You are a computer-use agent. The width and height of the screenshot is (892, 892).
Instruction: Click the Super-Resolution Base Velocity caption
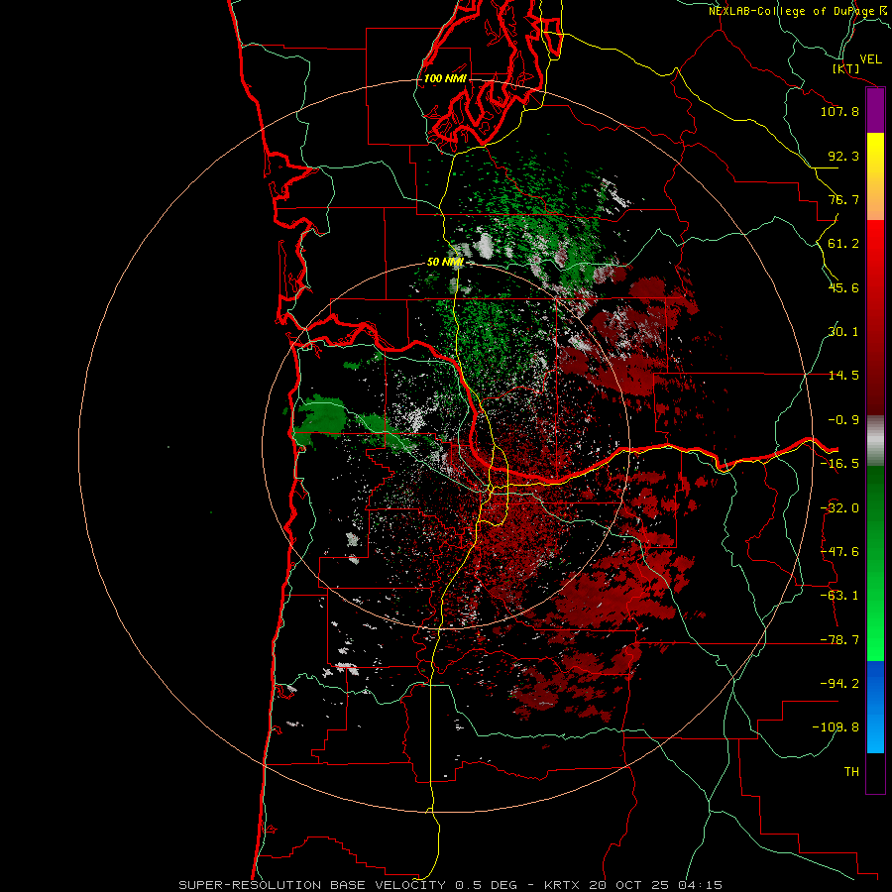(450, 885)
